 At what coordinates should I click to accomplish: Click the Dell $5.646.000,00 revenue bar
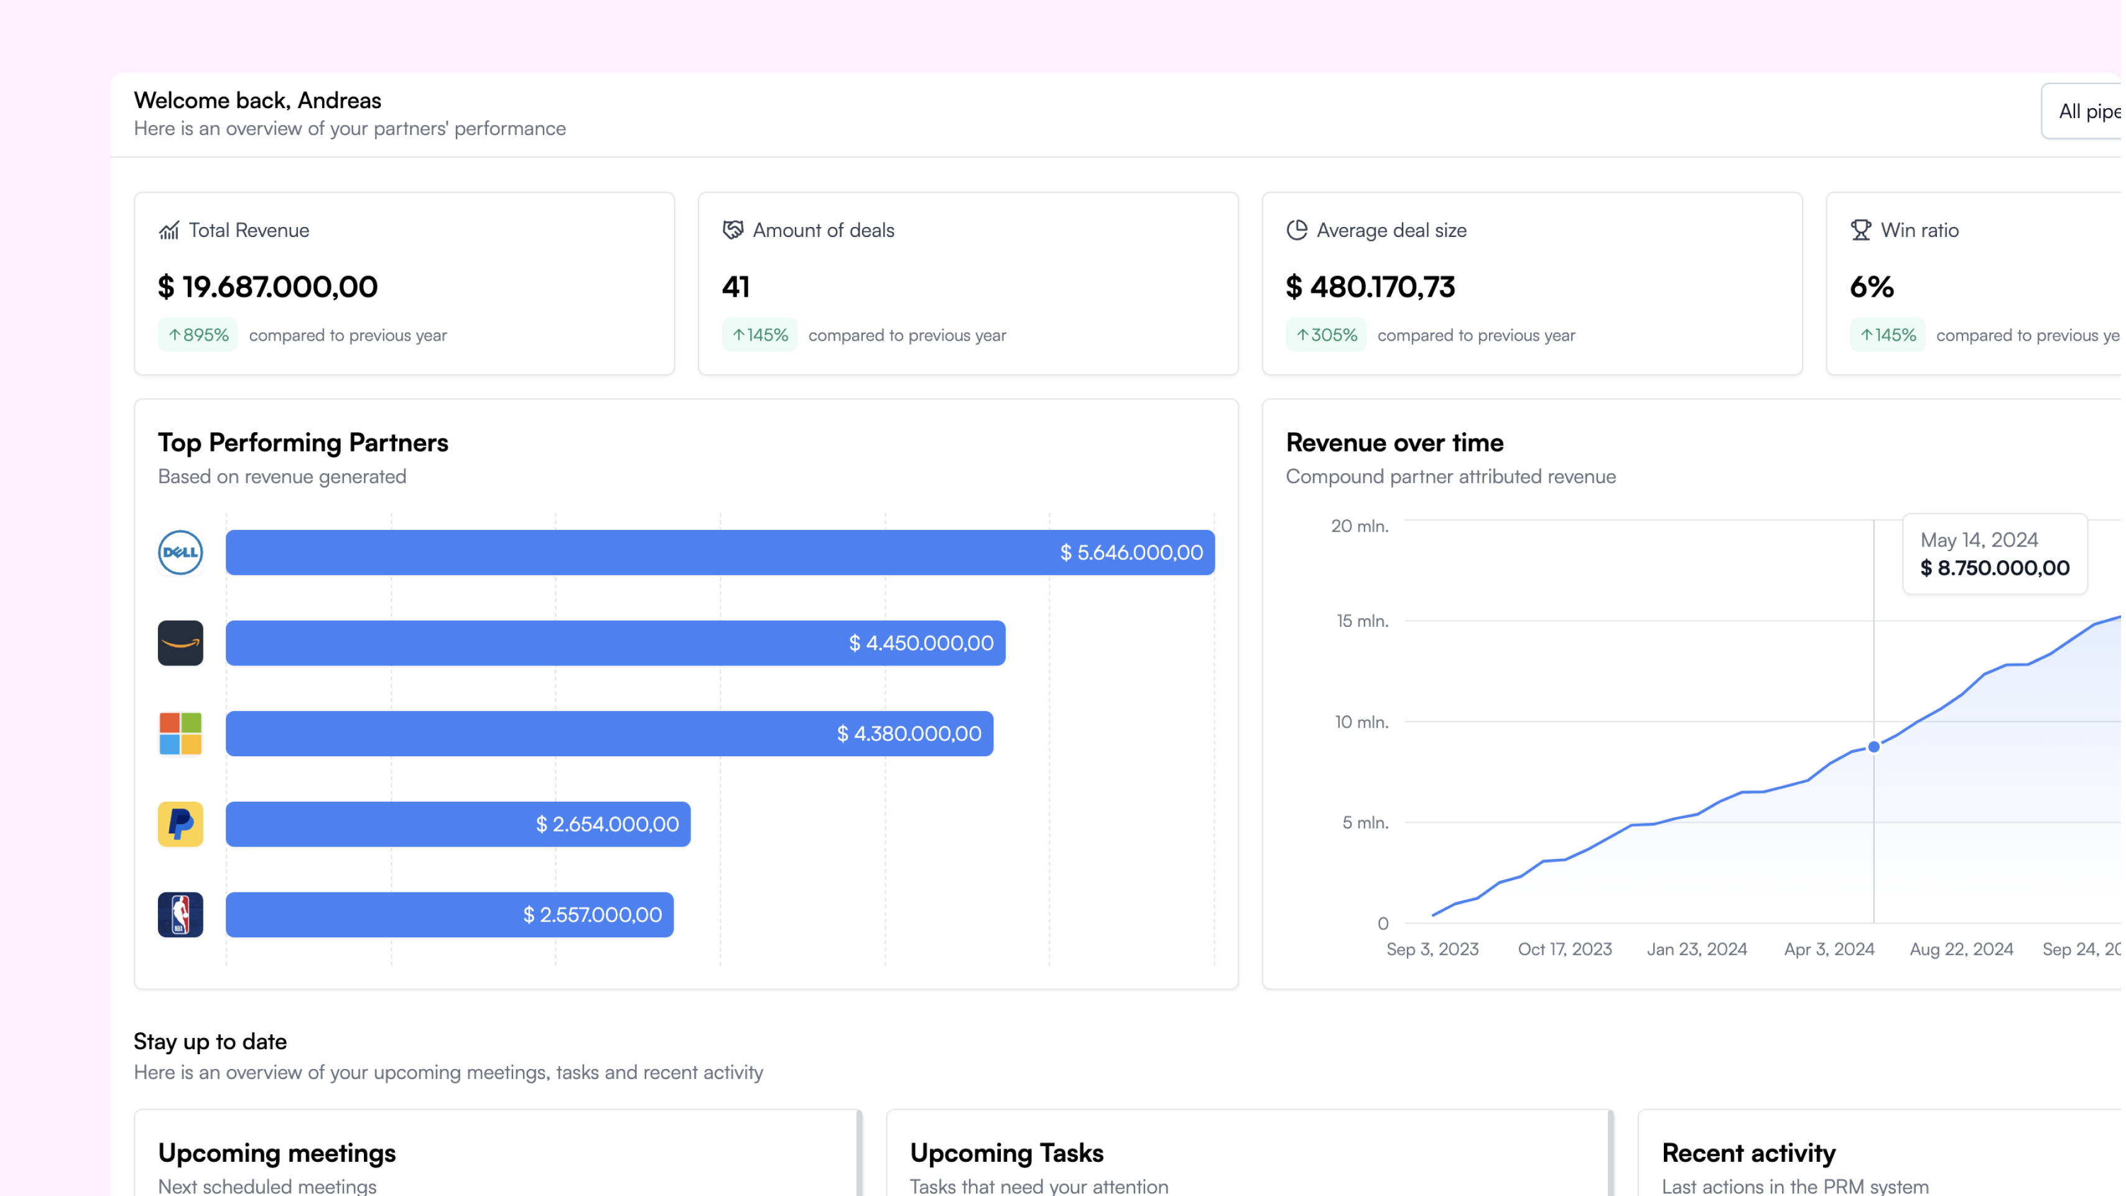(x=720, y=552)
